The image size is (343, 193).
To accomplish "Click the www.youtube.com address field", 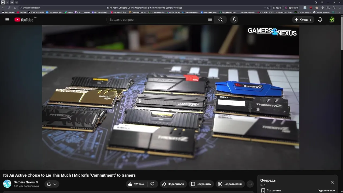I will point(32,8).
